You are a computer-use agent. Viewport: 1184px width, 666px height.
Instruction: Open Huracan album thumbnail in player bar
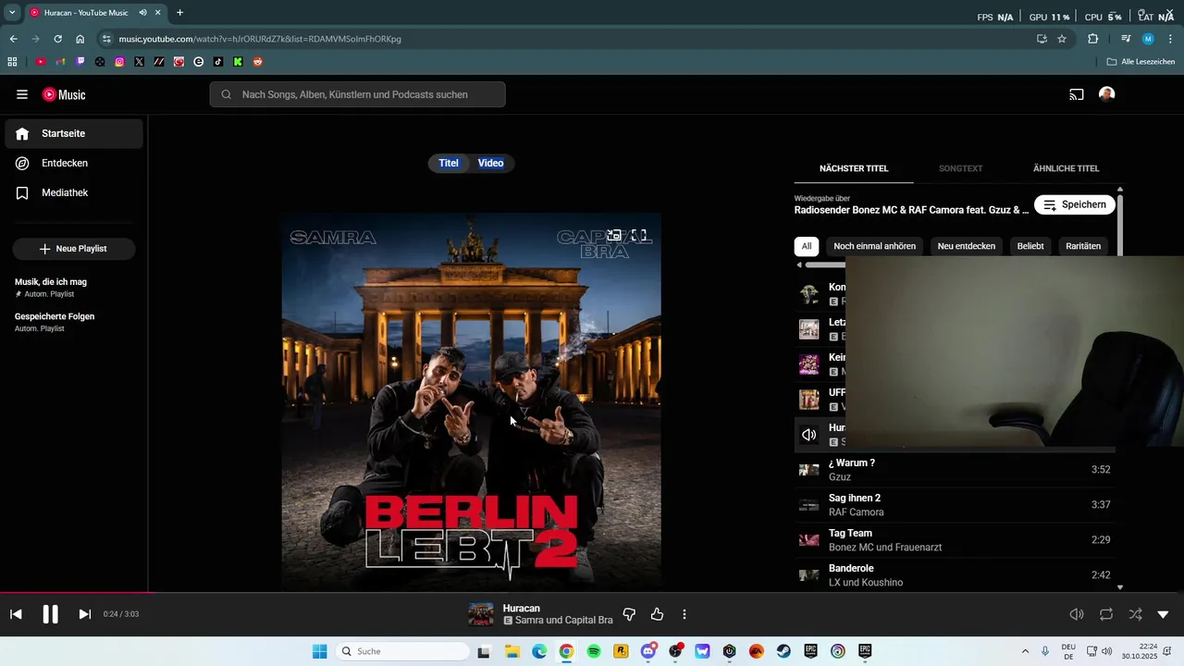(x=481, y=614)
